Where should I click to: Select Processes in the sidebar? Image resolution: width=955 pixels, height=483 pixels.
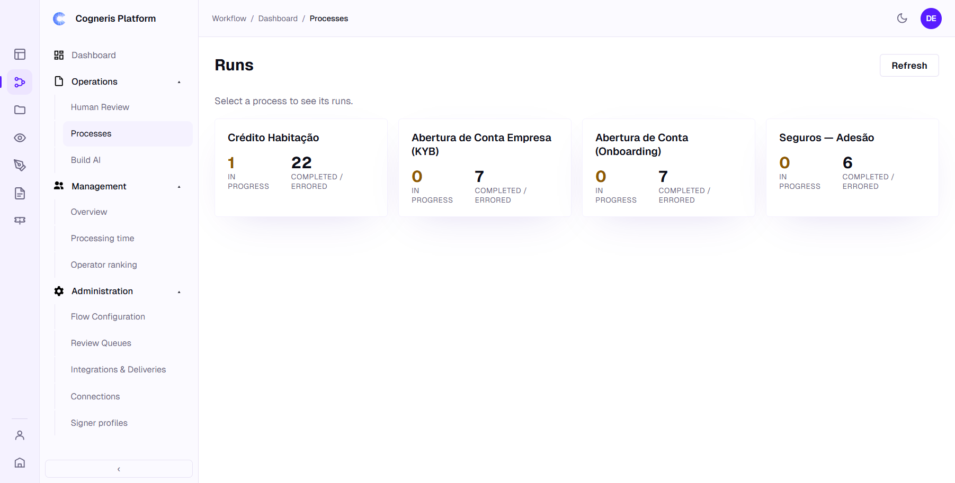(x=128, y=134)
